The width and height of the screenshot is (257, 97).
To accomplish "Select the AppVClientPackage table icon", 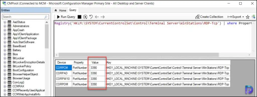I will coord(9,38).
